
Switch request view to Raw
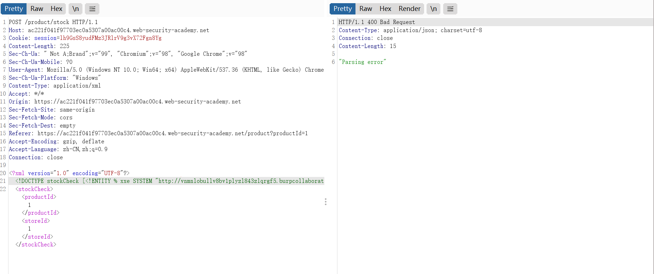tap(37, 9)
